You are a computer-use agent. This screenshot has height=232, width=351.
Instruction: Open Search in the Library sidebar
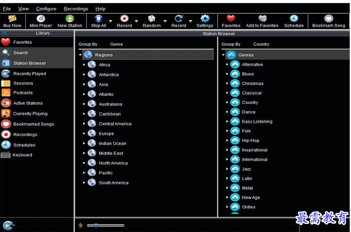coord(37,53)
